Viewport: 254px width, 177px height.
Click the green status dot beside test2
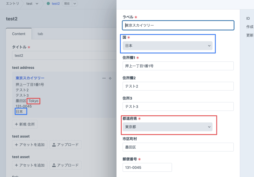(48, 4)
